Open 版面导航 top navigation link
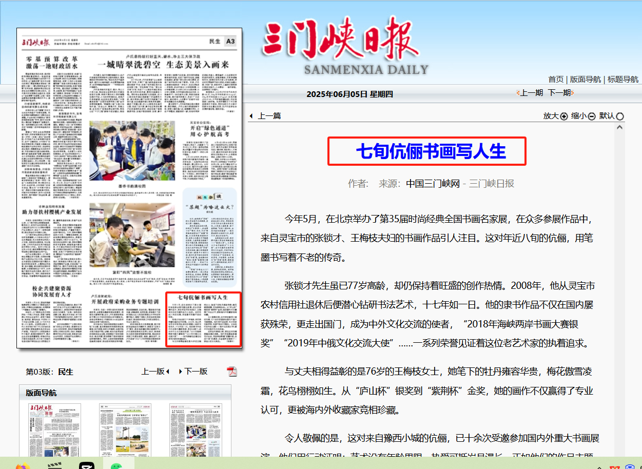The height and width of the screenshot is (469, 642). [586, 79]
